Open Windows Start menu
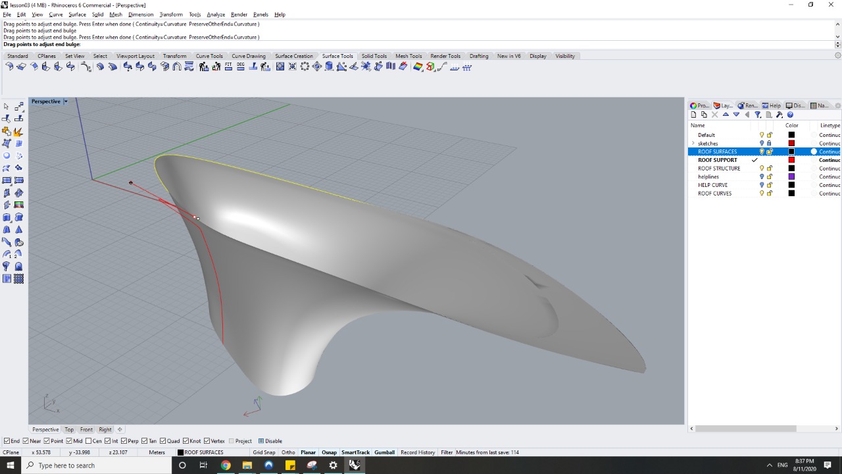The height and width of the screenshot is (474, 842). [11, 465]
